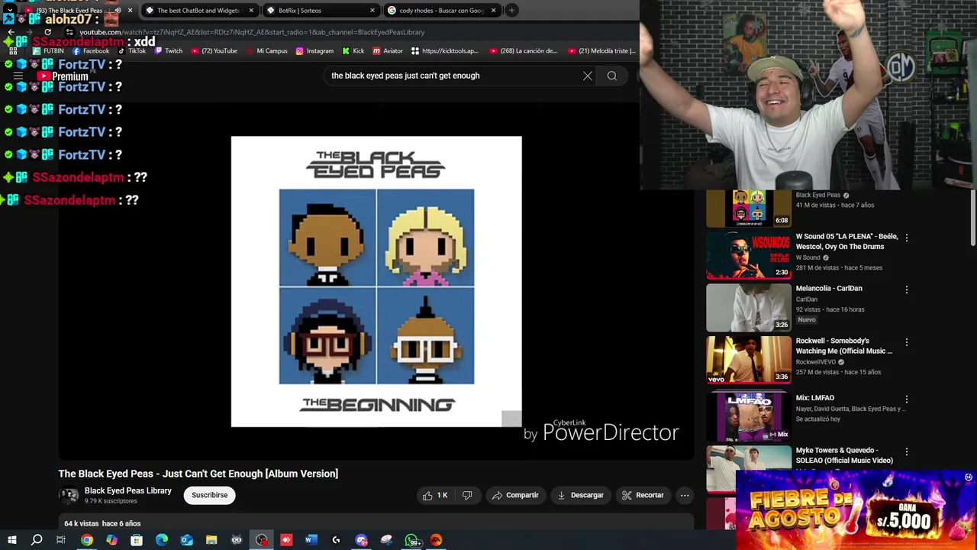Dislike the video with the thumbs-down icon
Screen dimensions: 977x550
(467, 495)
